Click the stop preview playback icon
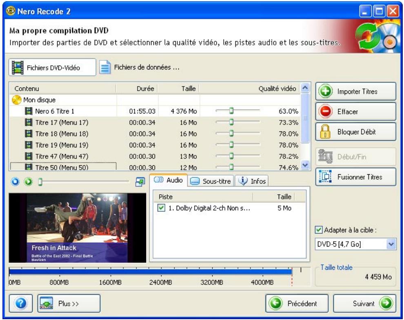This screenshot has height=320, width=404. click(15, 182)
